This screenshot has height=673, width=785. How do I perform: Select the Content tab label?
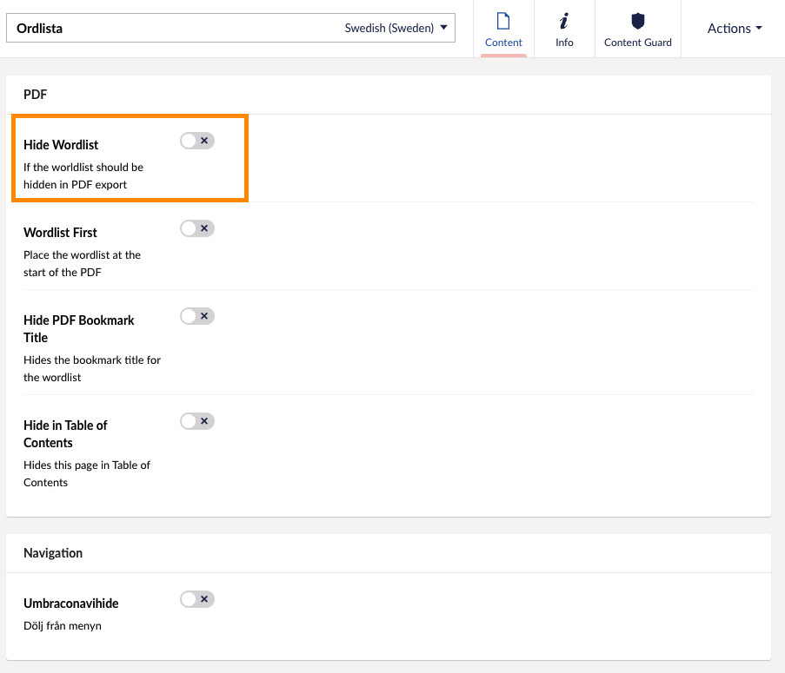pos(503,43)
